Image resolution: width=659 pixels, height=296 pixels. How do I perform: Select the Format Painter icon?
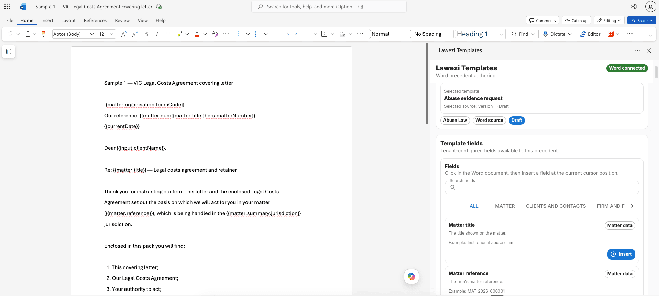pos(44,34)
